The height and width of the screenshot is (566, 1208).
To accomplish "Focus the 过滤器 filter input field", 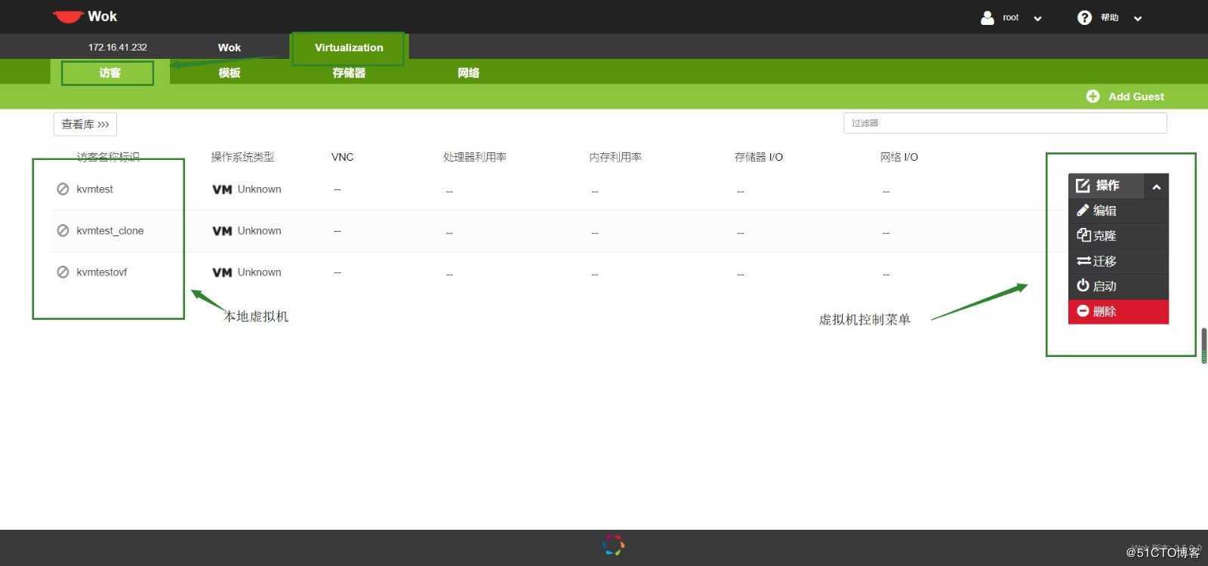I will pyautogui.click(x=1005, y=123).
